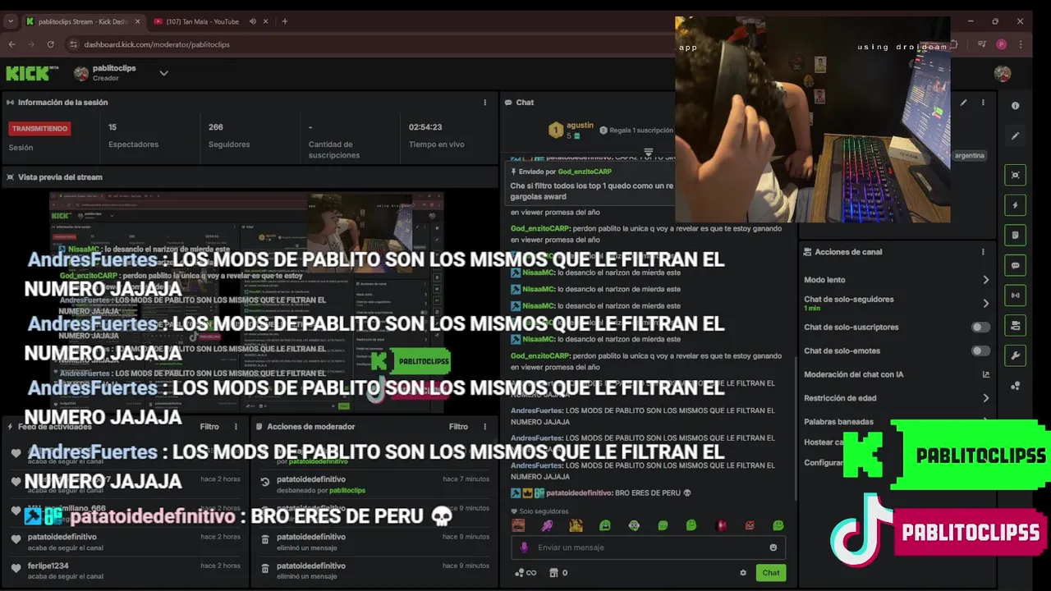The image size is (1051, 591).
Task: Toggle the channel actions panel icon in sidebar
Action: point(1016,325)
